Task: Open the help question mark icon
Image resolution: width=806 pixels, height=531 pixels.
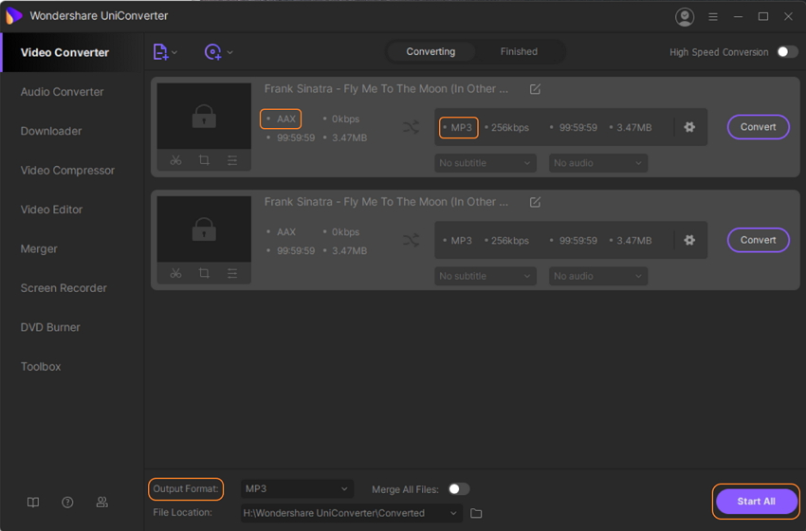Action: coord(67,503)
